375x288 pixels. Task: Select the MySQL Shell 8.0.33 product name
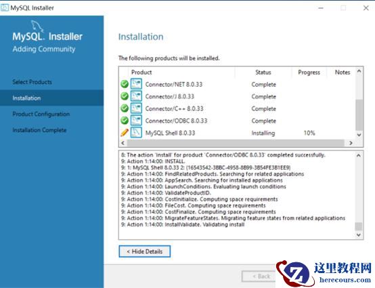[171, 133]
